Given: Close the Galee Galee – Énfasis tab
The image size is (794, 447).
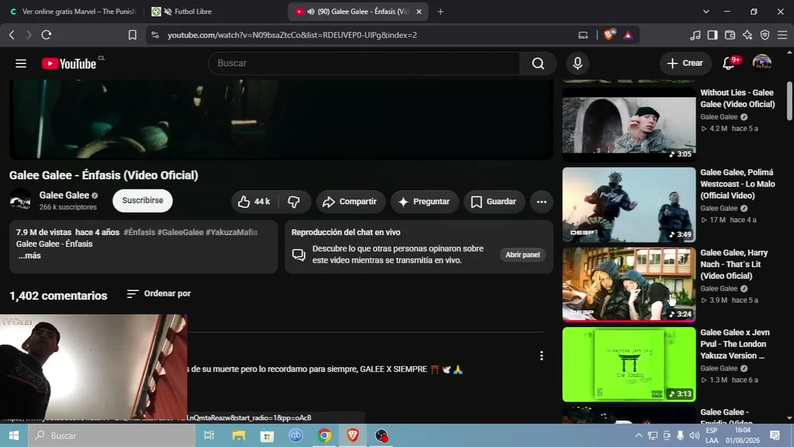Looking at the screenshot, I should coord(419,11).
